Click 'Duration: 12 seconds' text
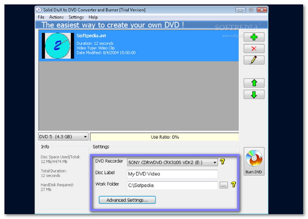308x219 pixels. [x=95, y=43]
